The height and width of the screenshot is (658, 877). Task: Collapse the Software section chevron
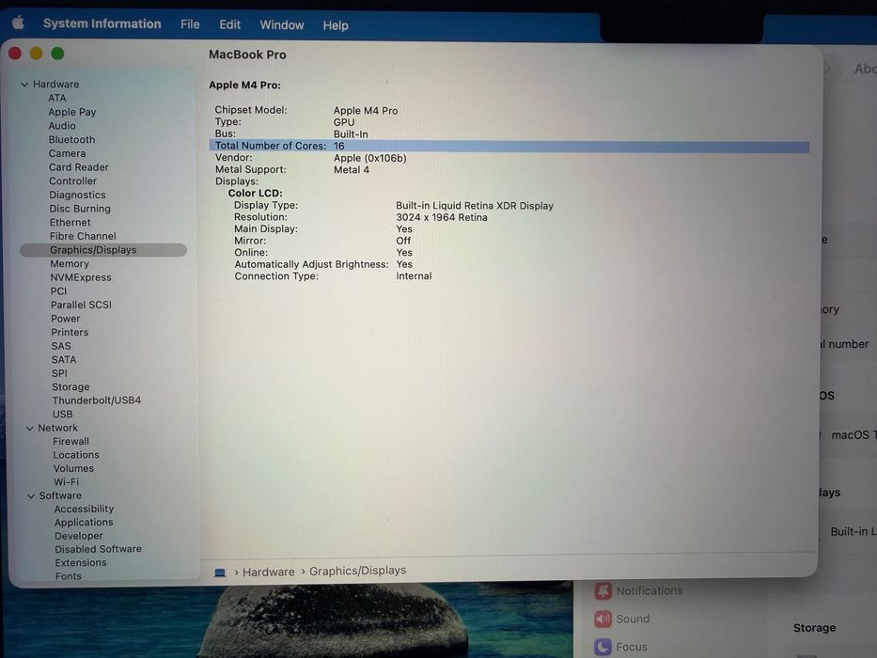31,495
